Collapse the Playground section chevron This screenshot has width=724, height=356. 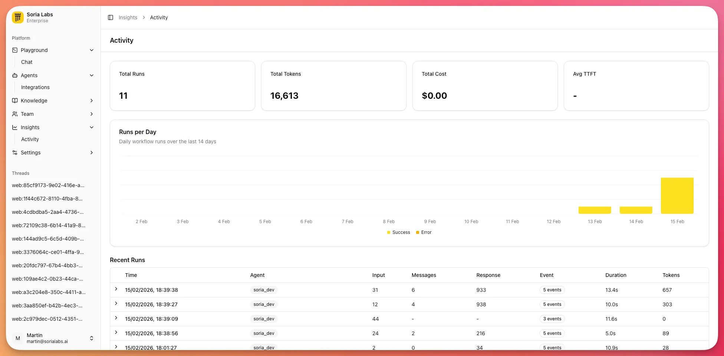92,50
